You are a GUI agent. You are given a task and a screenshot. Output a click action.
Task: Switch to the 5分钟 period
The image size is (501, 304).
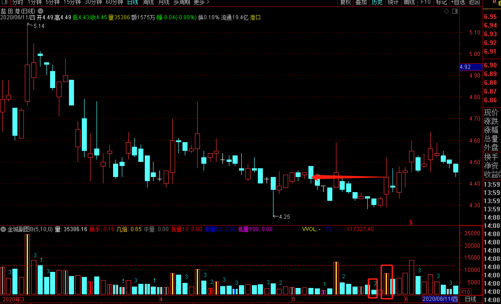(x=52, y=2)
